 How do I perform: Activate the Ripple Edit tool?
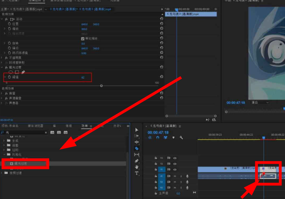[x=137, y=142]
